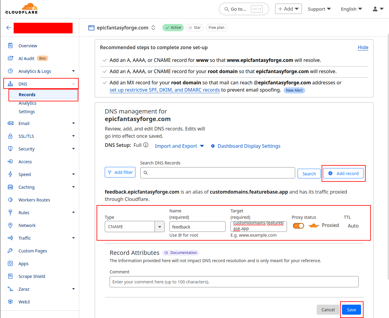Expand the Email menu arrow
Screen dimensions: 389x318
73,123
